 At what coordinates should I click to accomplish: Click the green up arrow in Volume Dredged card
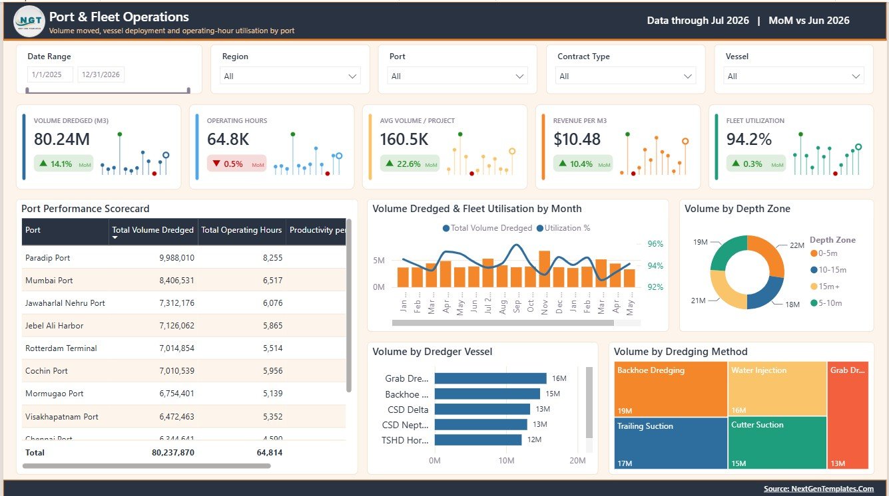click(43, 164)
